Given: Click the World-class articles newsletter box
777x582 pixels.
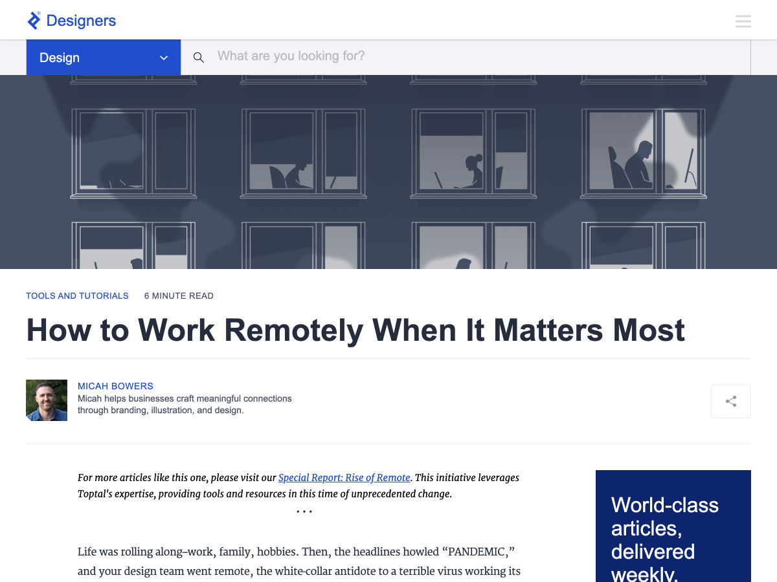Looking at the screenshot, I should [x=673, y=526].
